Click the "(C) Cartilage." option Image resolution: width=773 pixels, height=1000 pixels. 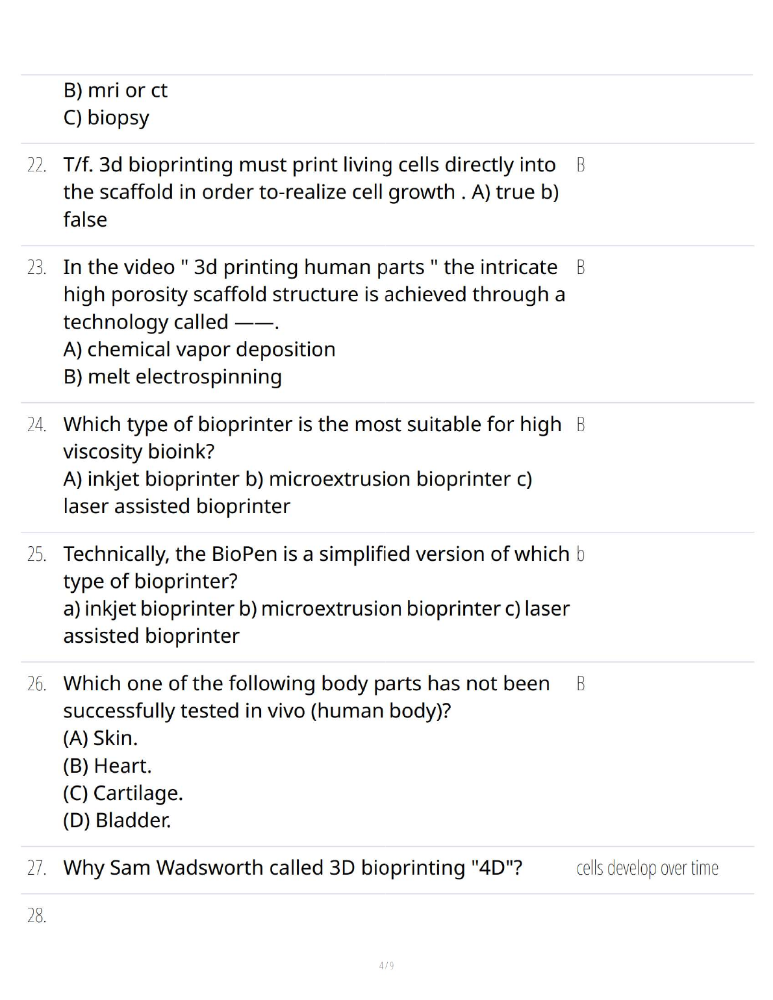pos(123,794)
